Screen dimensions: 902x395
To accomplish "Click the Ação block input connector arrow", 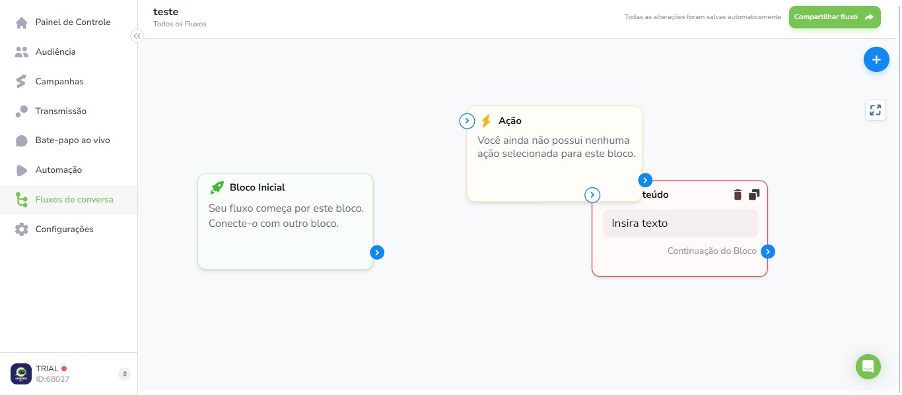I will coord(467,121).
